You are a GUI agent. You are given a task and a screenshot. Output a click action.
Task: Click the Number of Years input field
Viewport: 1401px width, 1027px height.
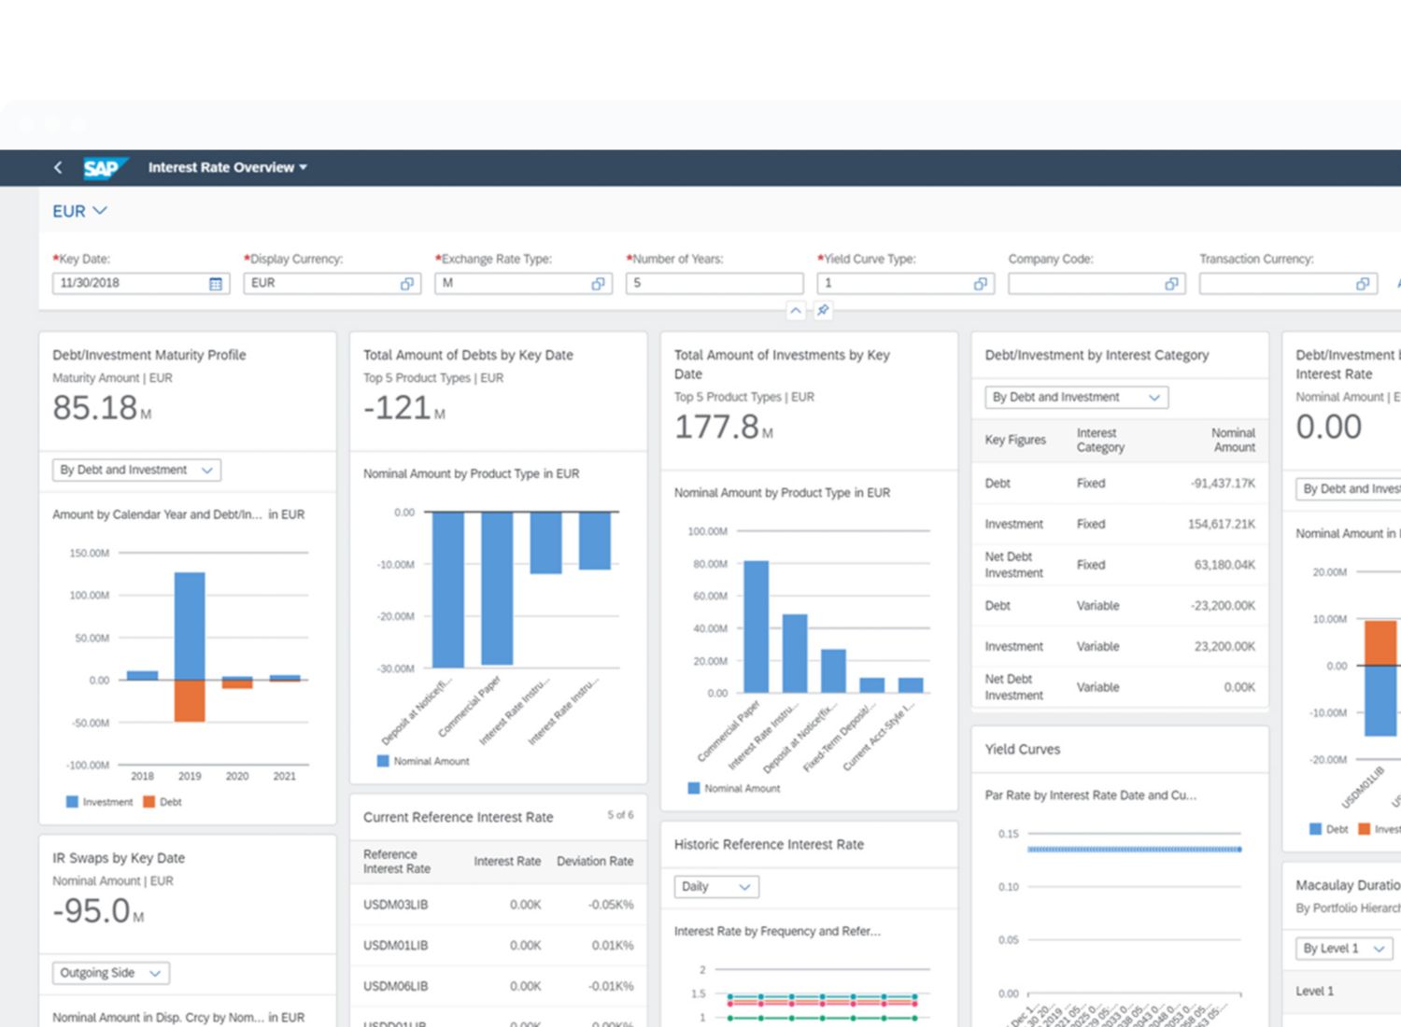point(714,284)
